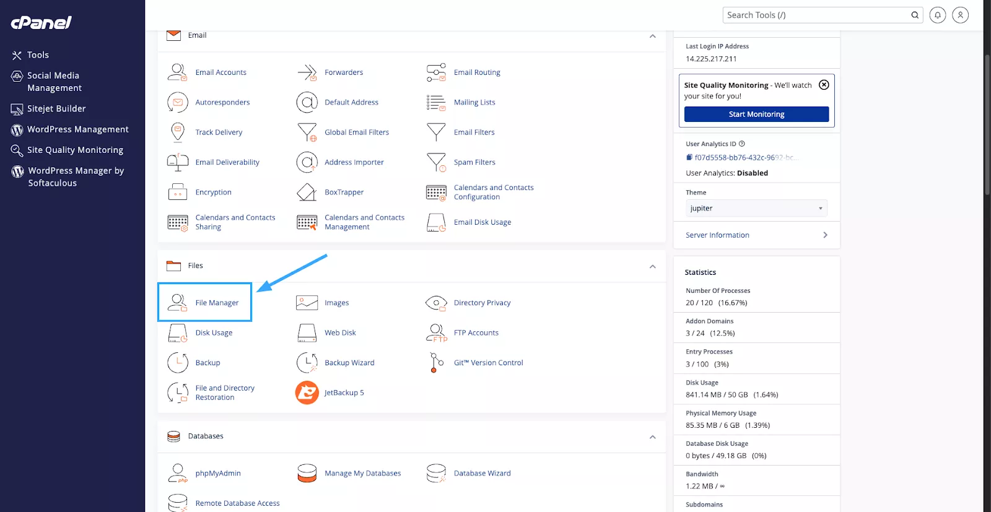Open the Server Information link

click(717, 235)
